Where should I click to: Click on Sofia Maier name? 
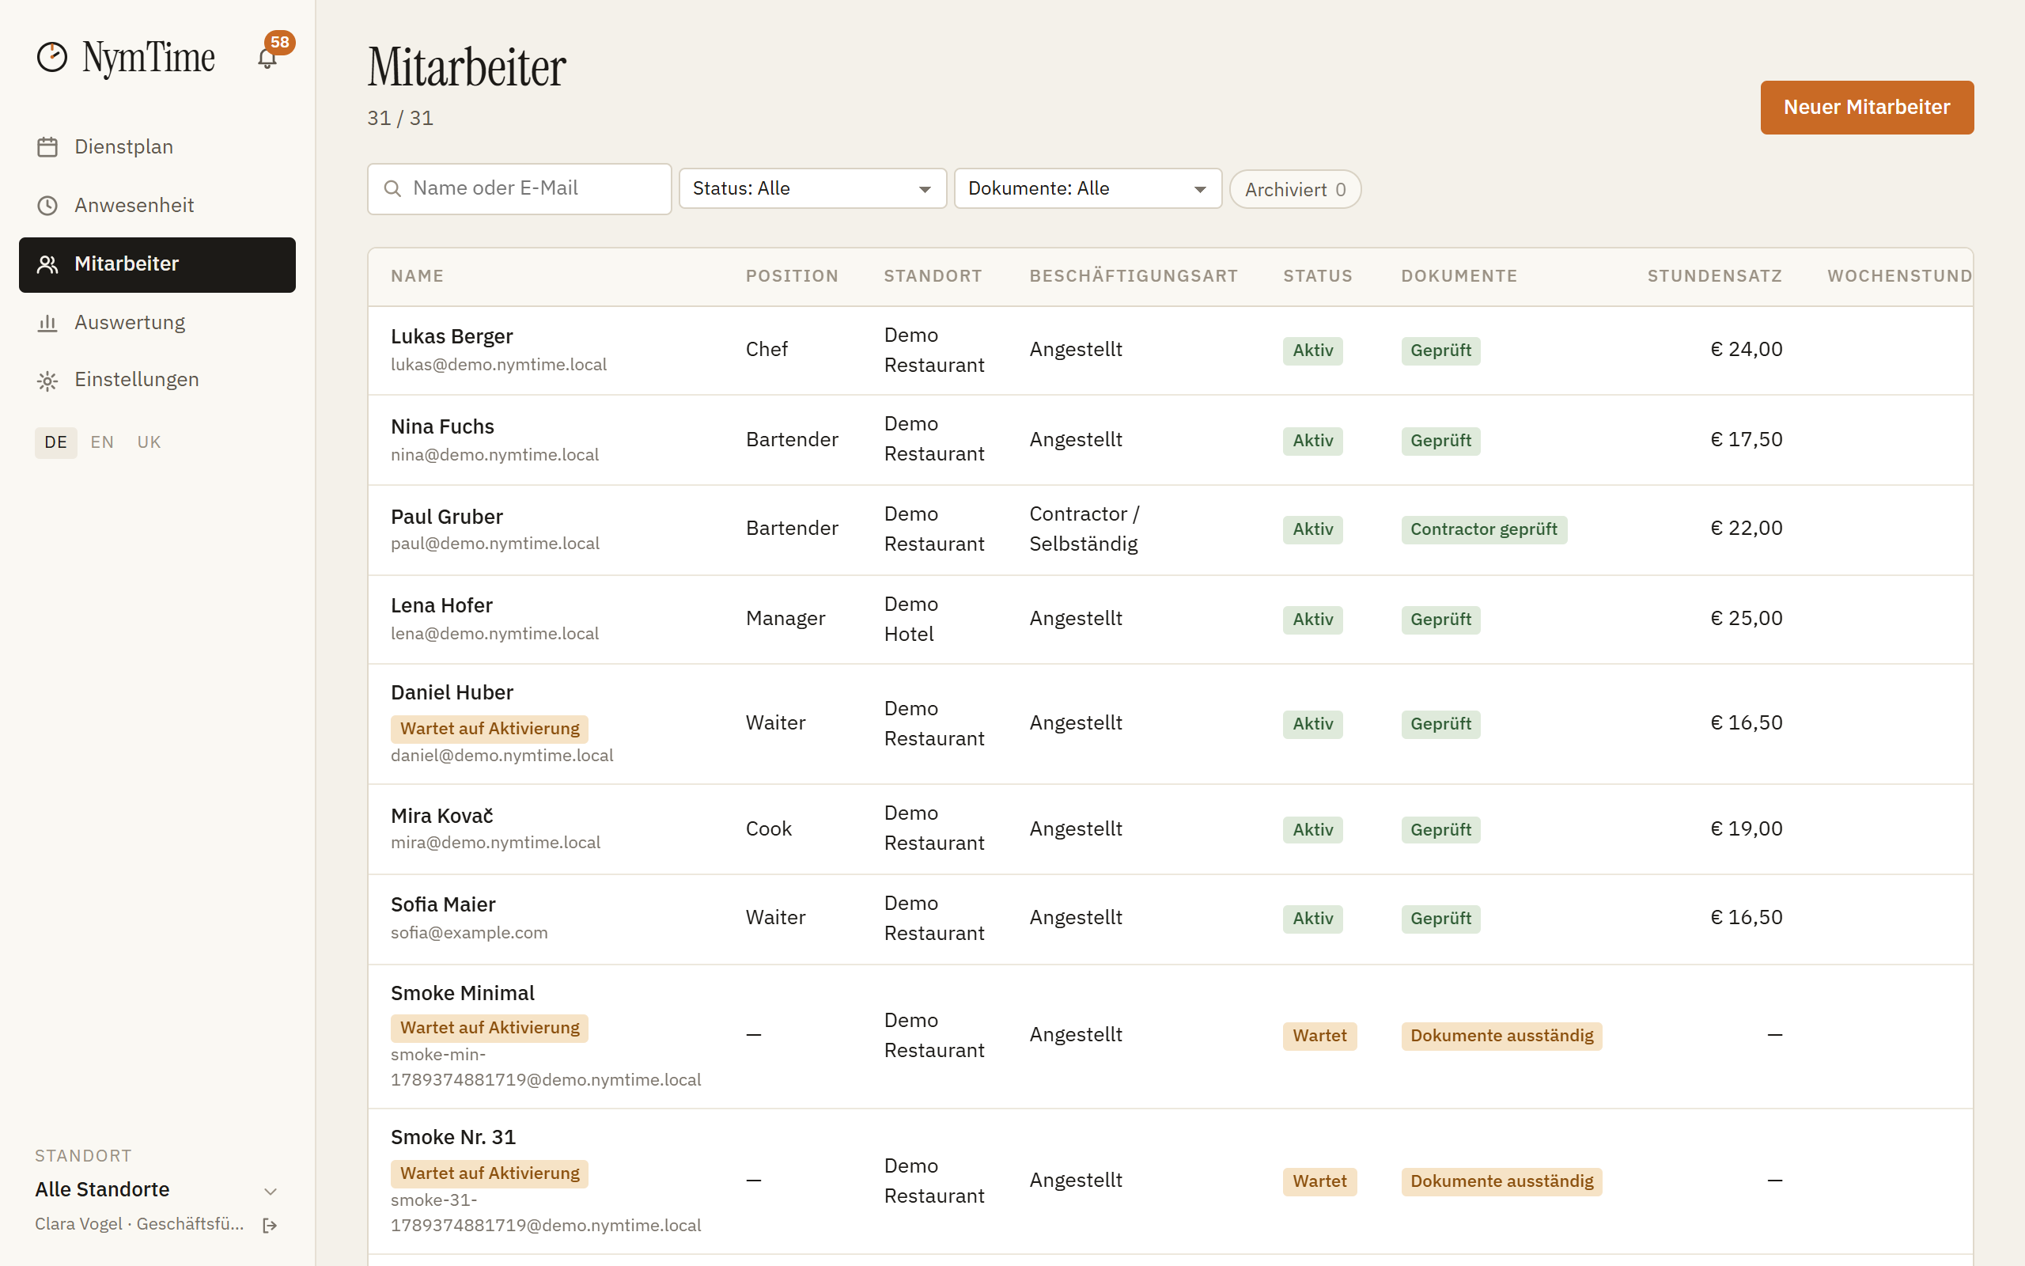pyautogui.click(x=444, y=904)
